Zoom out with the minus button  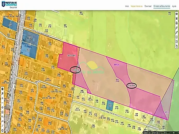pos(3,103)
